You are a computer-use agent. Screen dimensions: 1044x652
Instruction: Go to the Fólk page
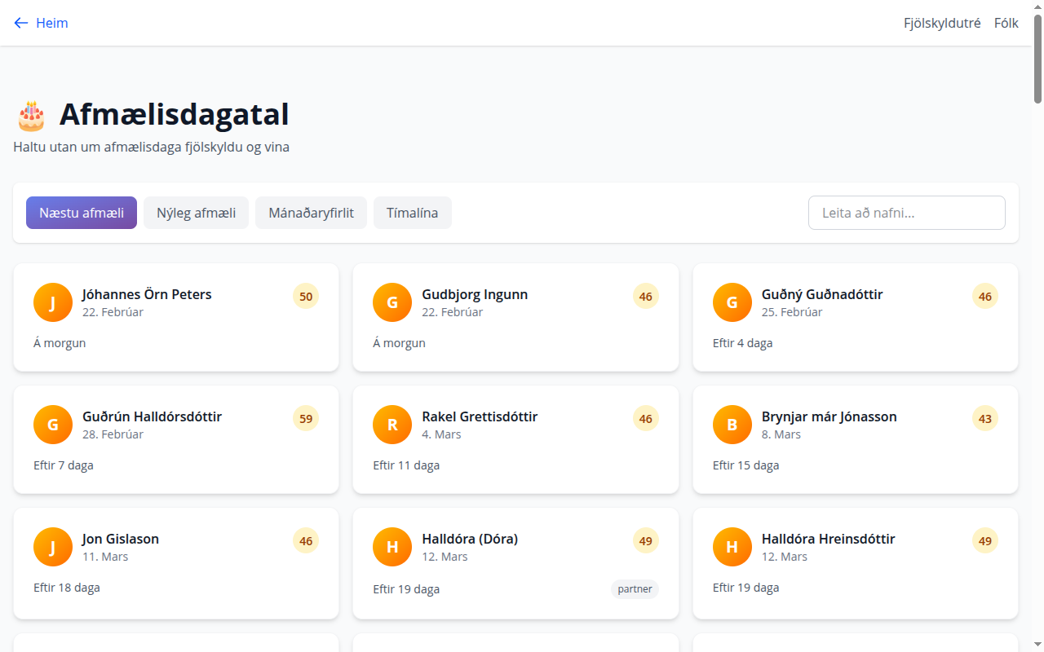click(1006, 23)
